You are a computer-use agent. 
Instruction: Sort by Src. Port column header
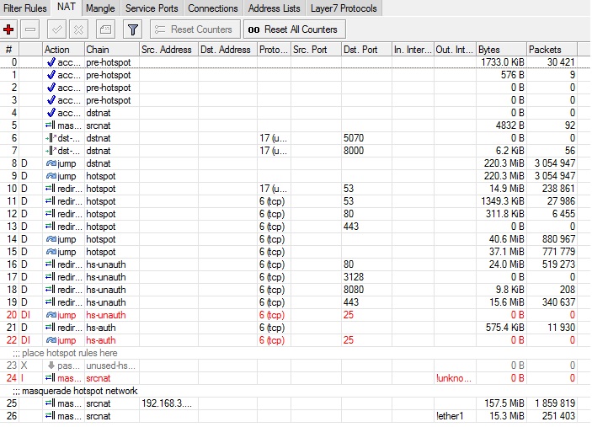[x=316, y=50]
